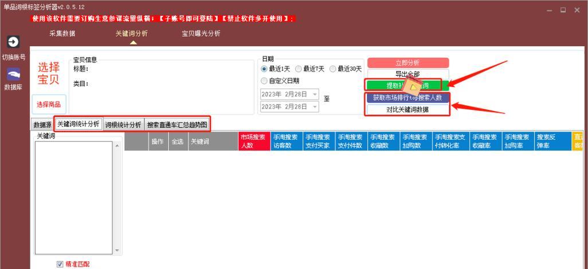The height and width of the screenshot is (269, 588).
Task: Click 对比关键词数据 button
Action: tap(408, 110)
